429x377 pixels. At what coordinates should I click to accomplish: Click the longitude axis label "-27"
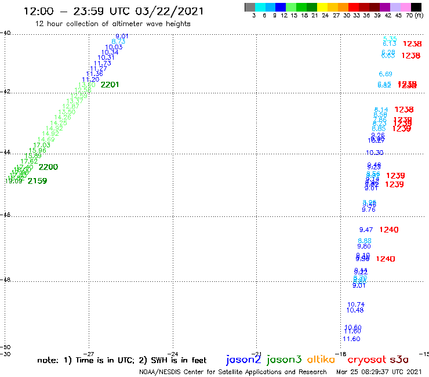pyautogui.click(x=89, y=354)
